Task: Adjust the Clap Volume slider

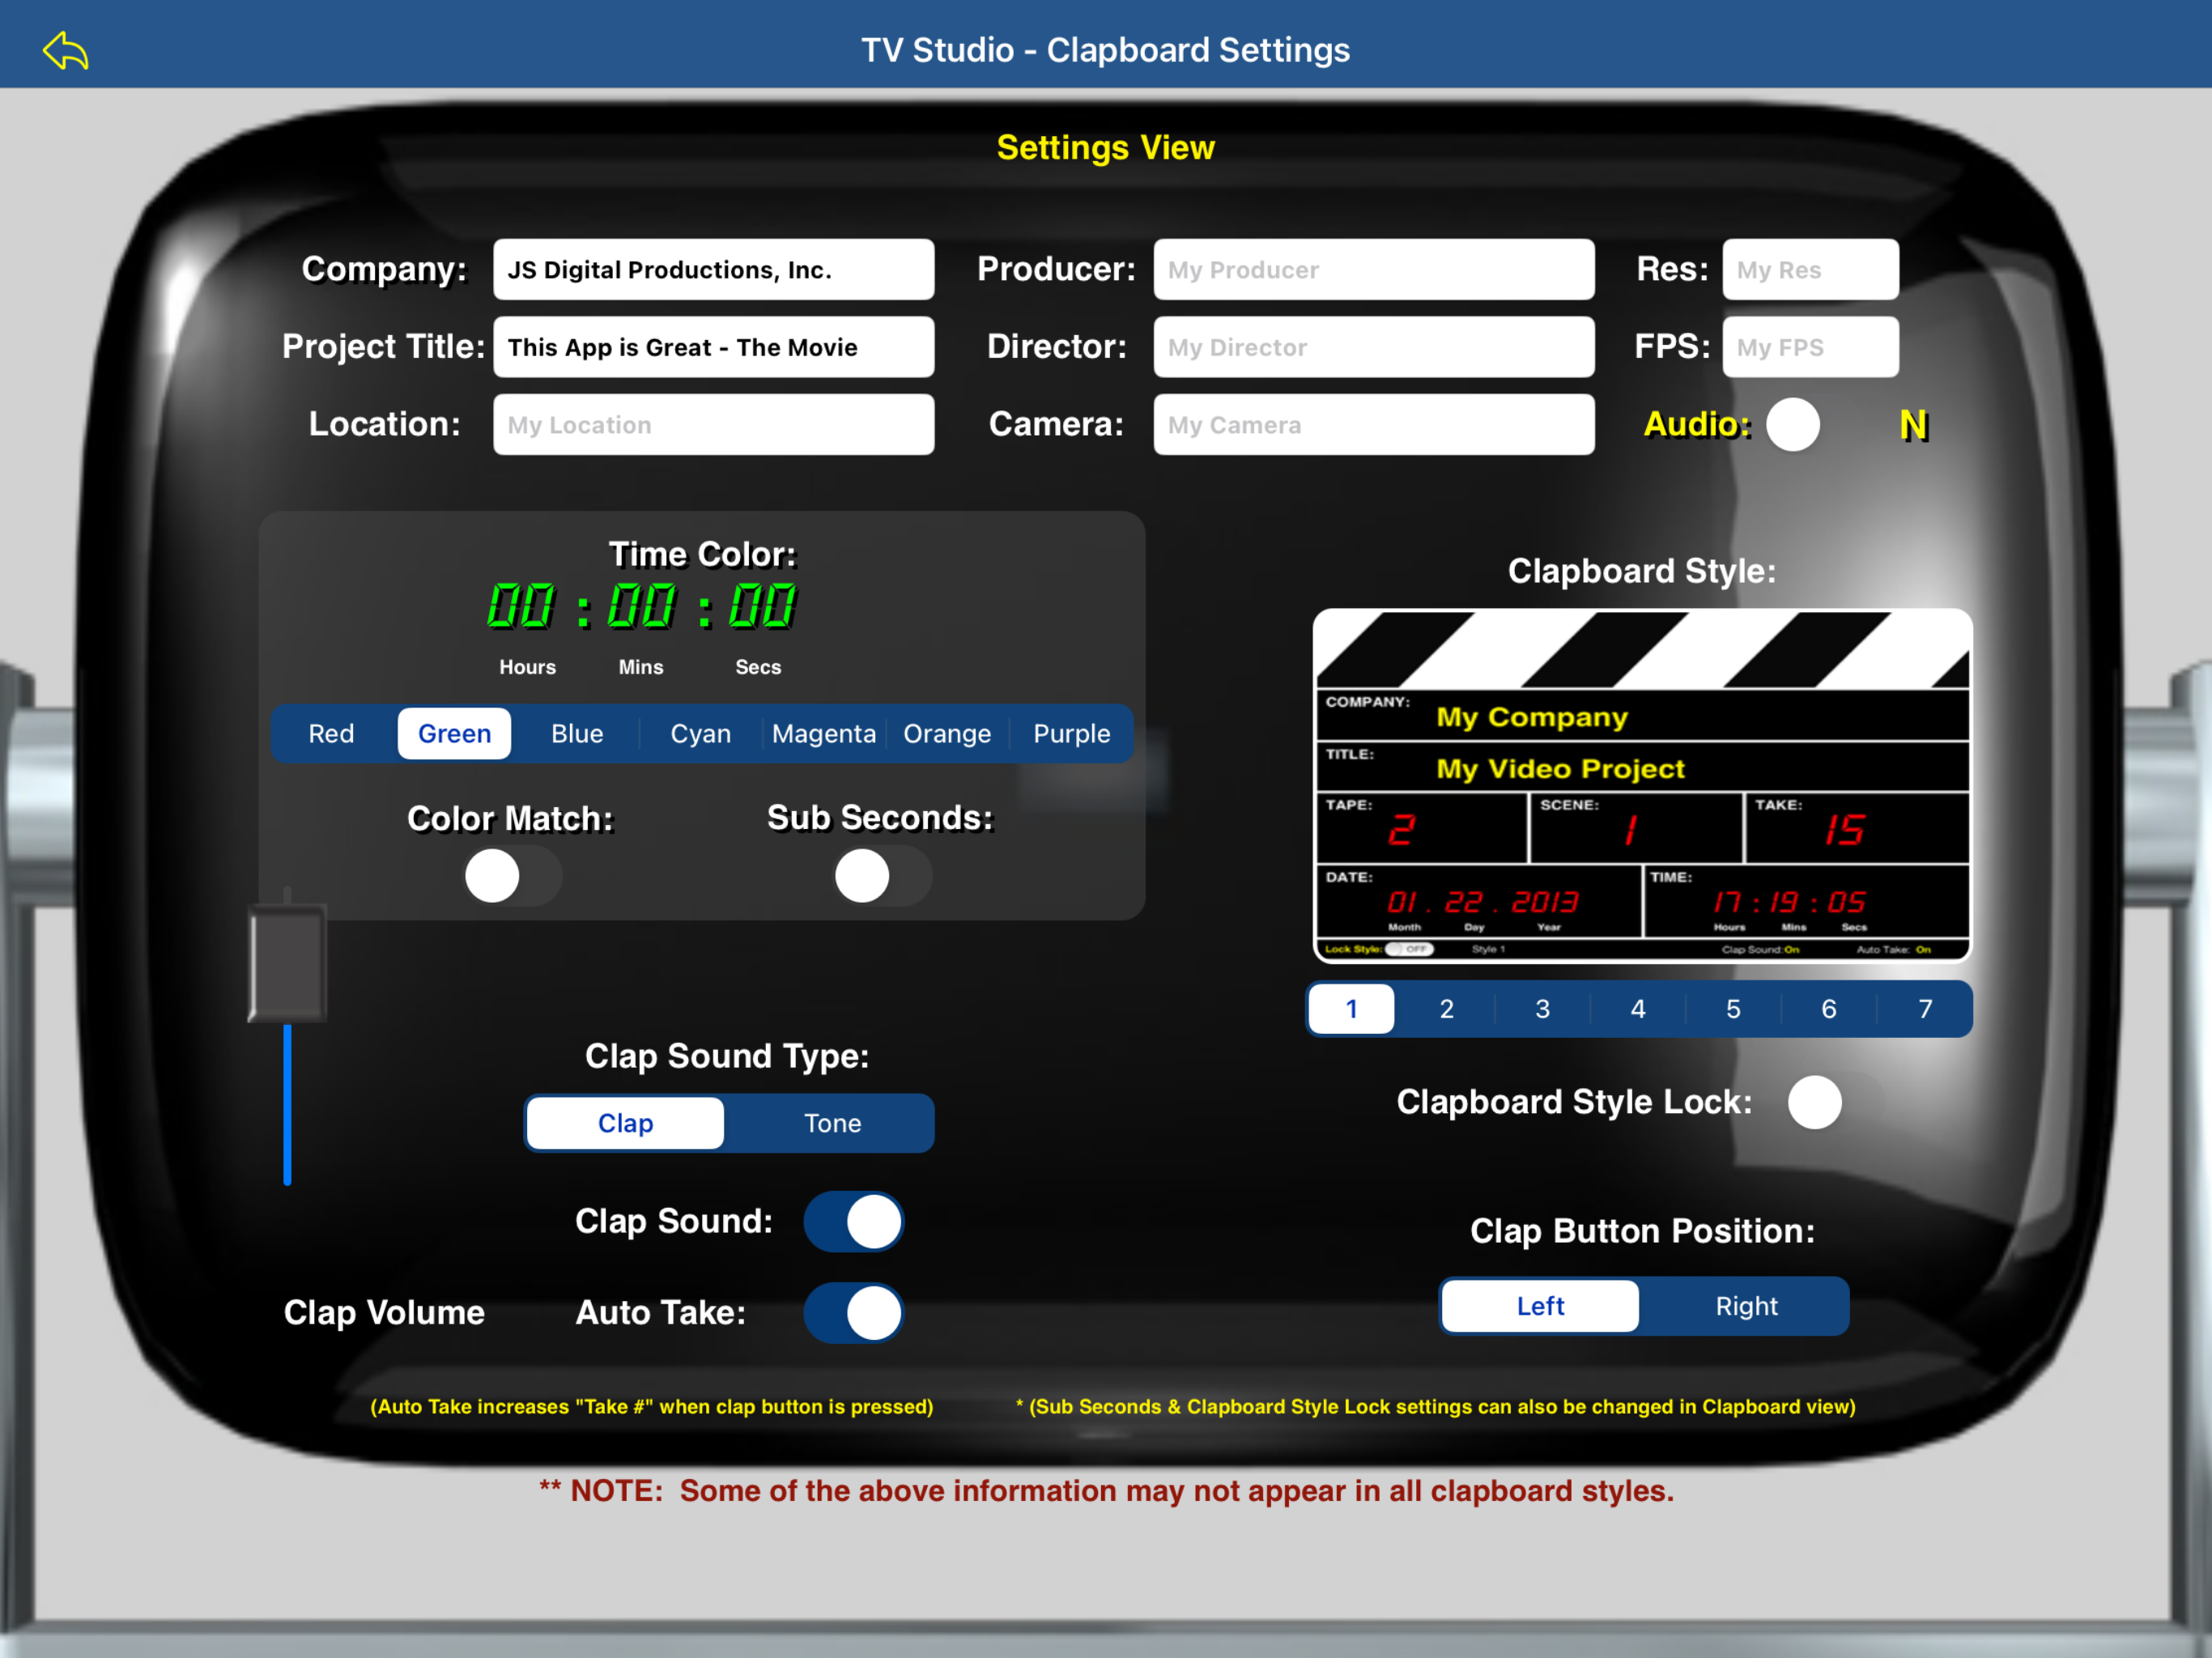Action: pos(288,962)
